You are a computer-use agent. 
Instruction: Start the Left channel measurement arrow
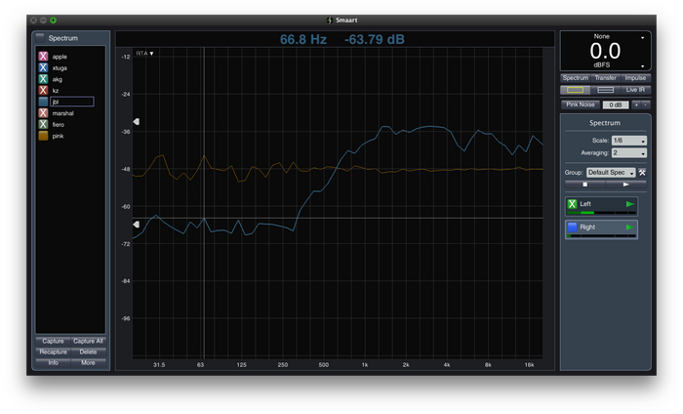click(629, 204)
